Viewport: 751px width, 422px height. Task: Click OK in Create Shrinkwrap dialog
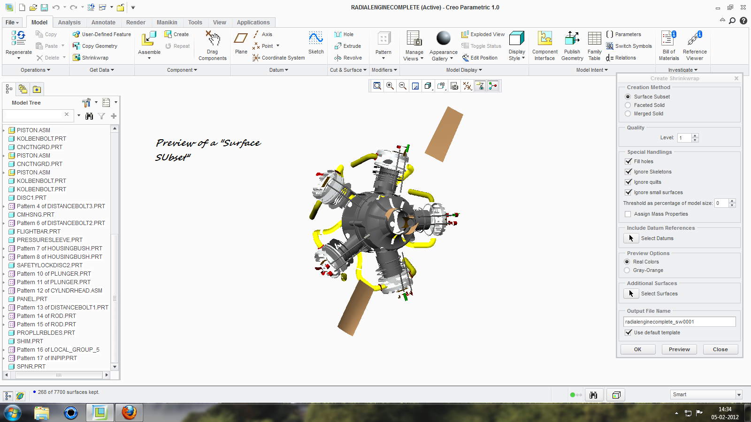[x=637, y=349]
